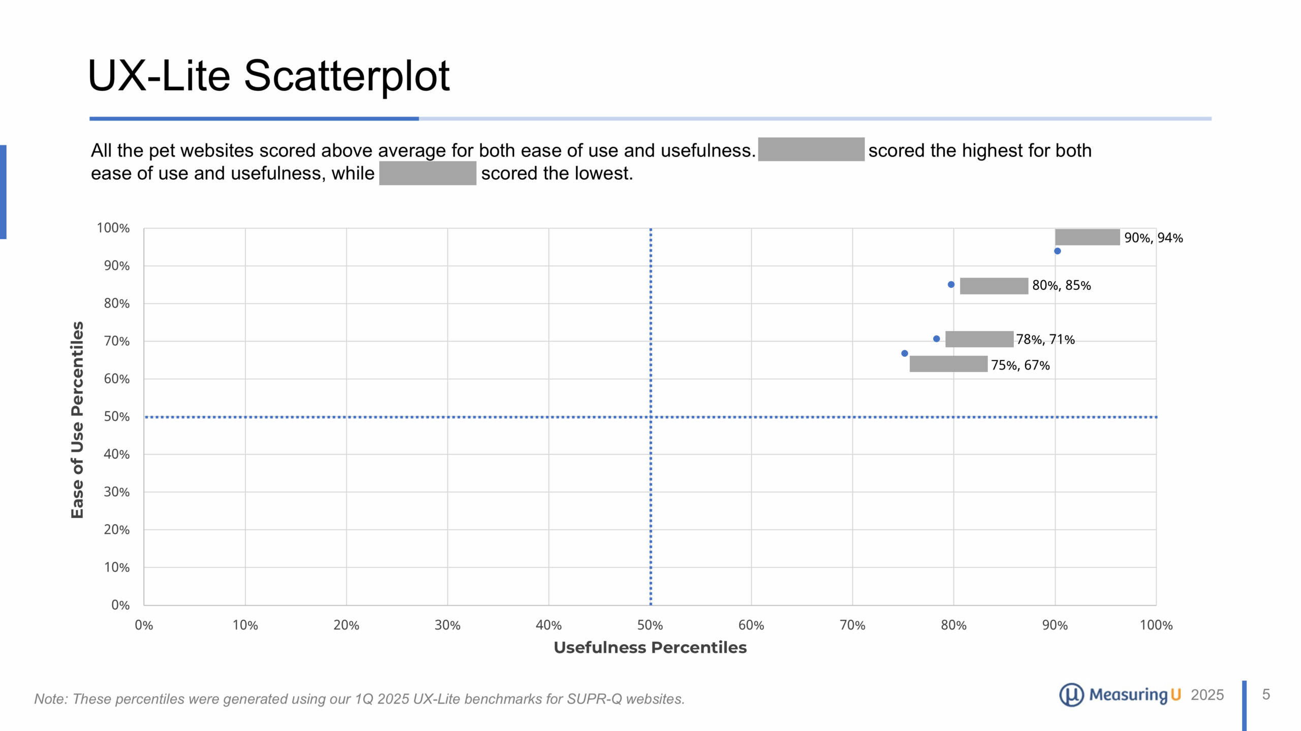The width and height of the screenshot is (1301, 731).
Task: Click the 2025 year text in footer
Action: (x=1207, y=694)
